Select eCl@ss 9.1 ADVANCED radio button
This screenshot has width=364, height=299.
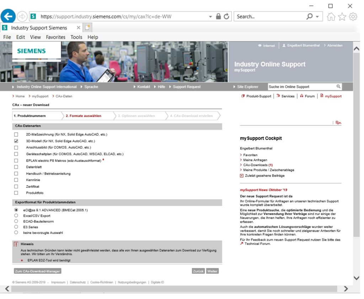(16, 210)
